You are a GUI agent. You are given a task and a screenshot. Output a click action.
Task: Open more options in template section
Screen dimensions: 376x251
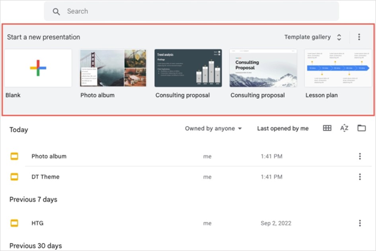[359, 37]
